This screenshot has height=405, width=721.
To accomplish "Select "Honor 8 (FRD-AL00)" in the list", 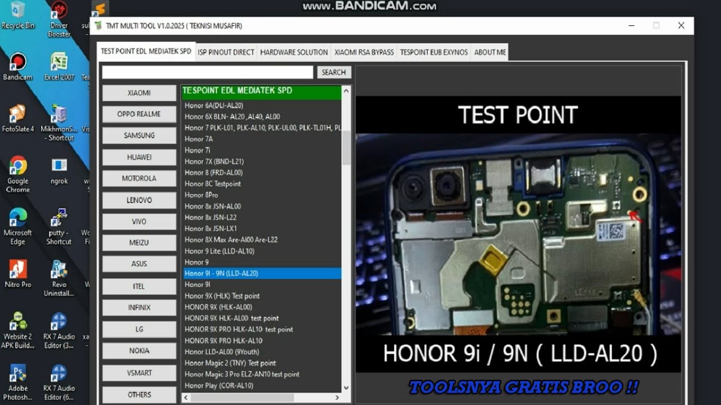I will tap(213, 173).
